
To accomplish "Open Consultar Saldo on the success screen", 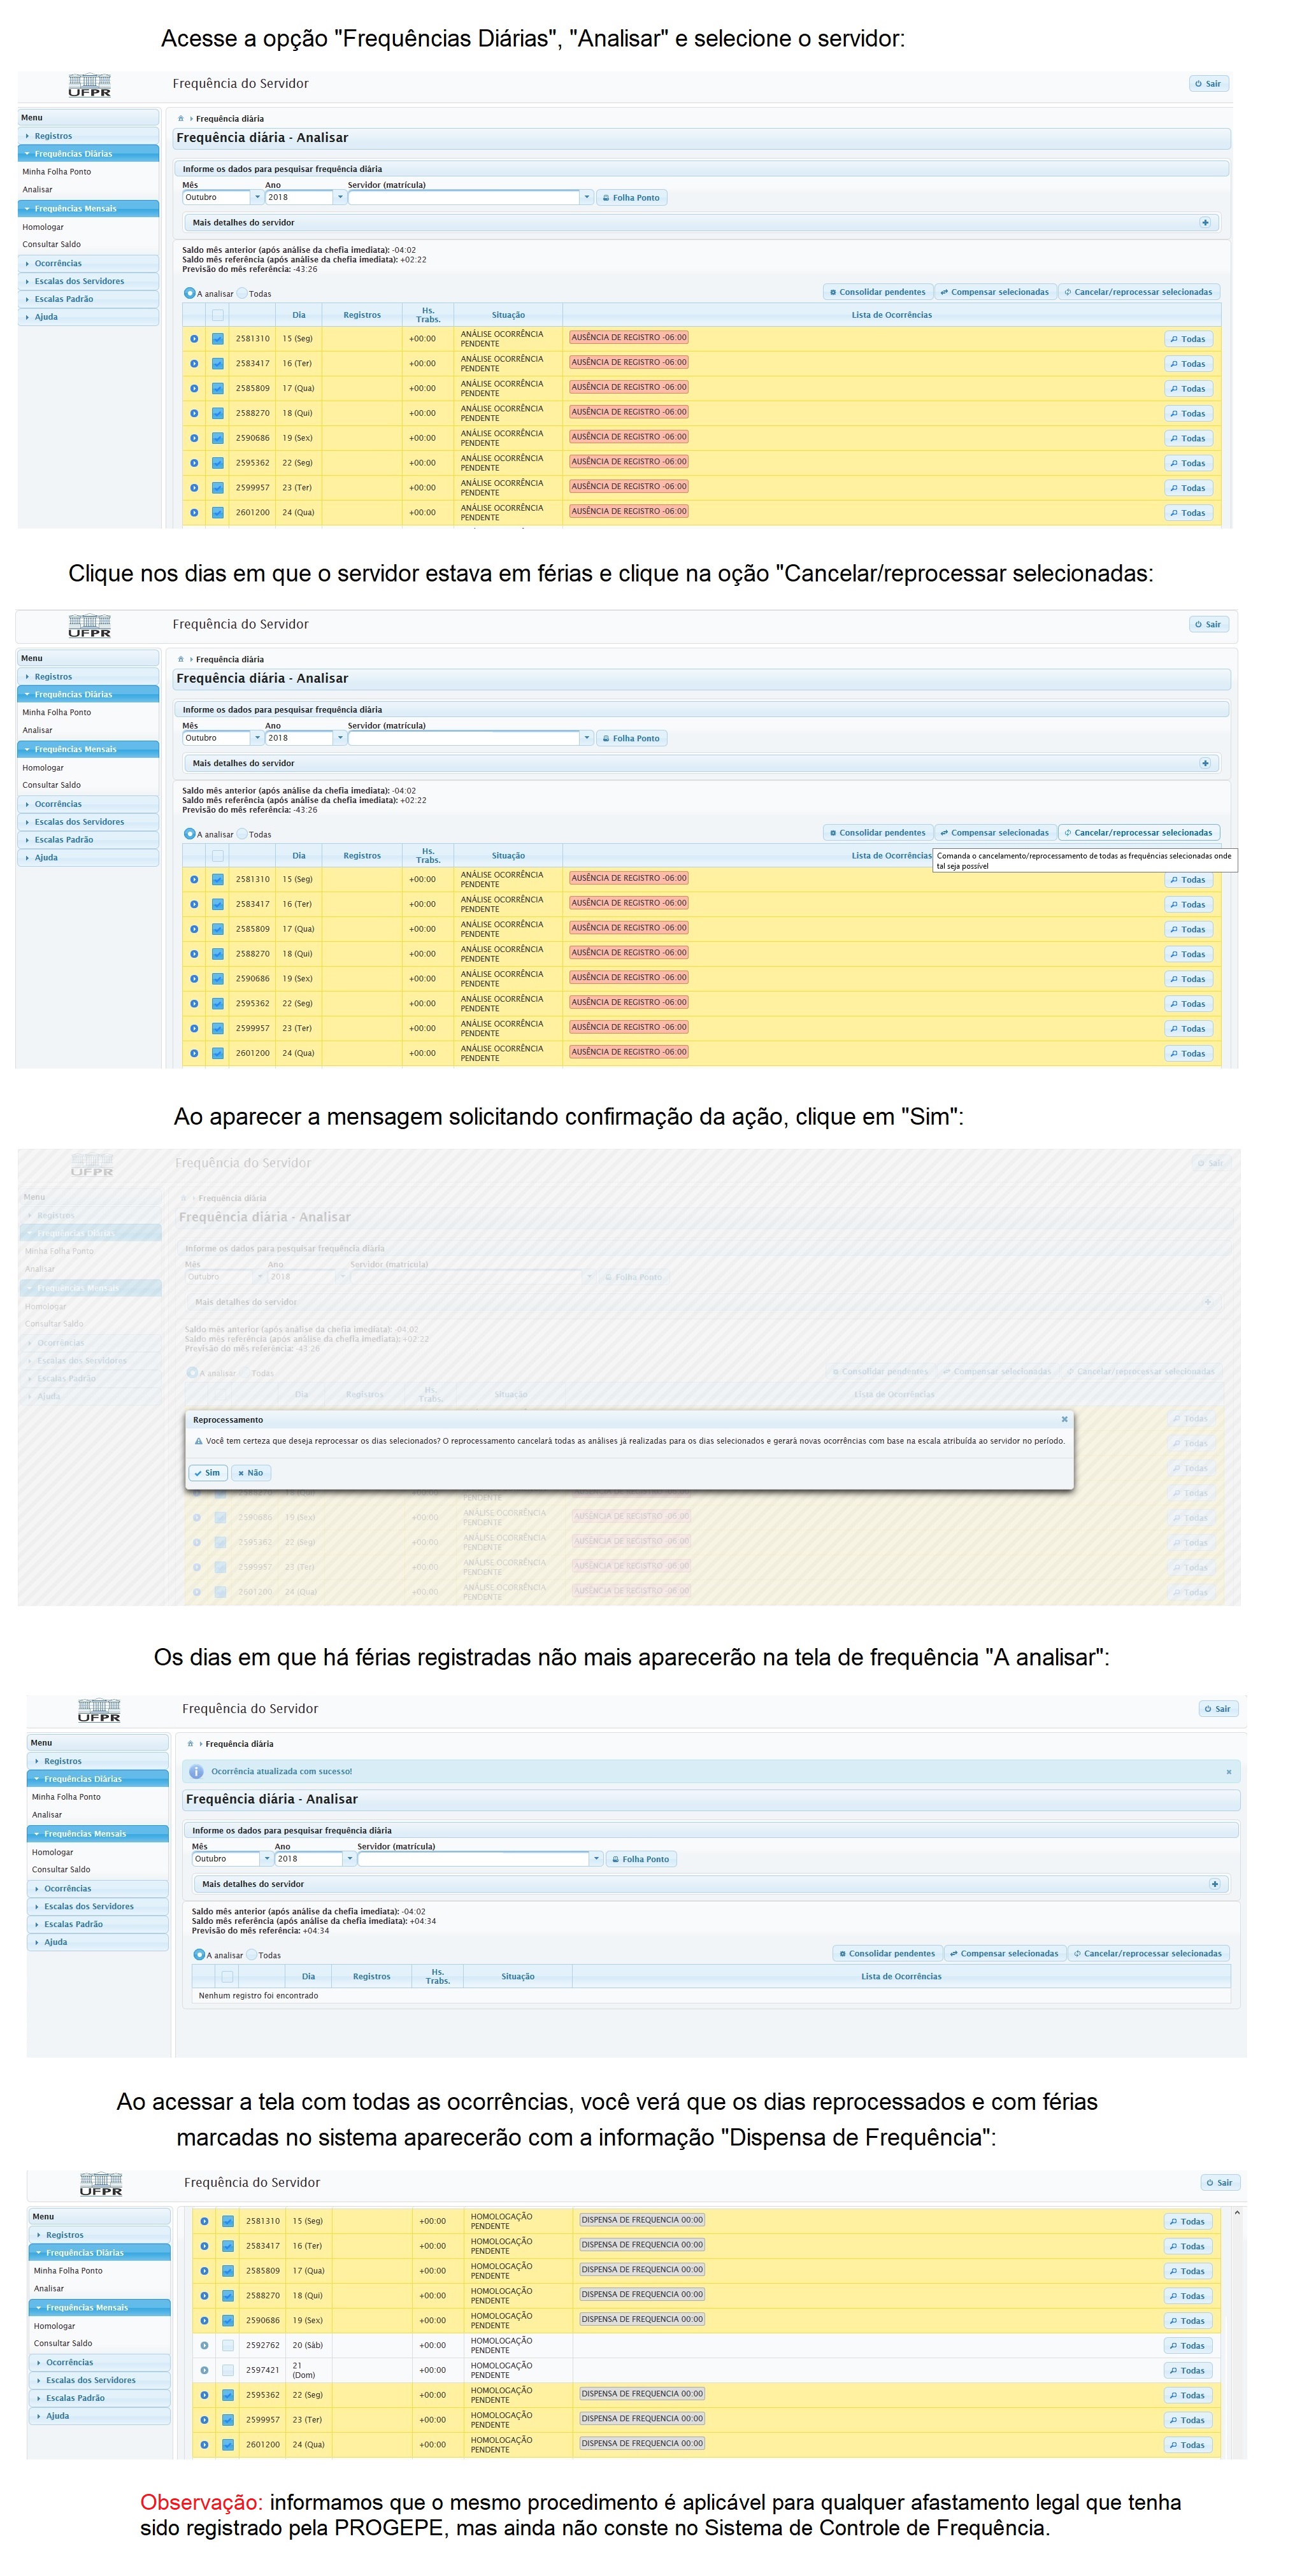I will coord(61,1869).
